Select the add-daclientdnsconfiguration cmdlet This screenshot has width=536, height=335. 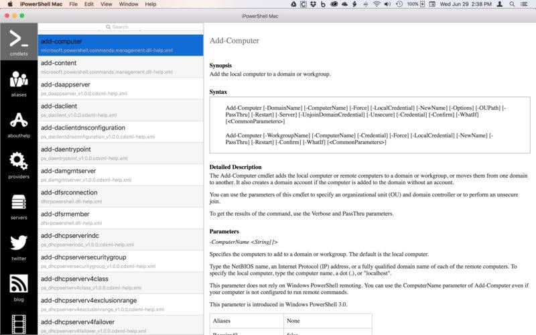[x=121, y=131]
